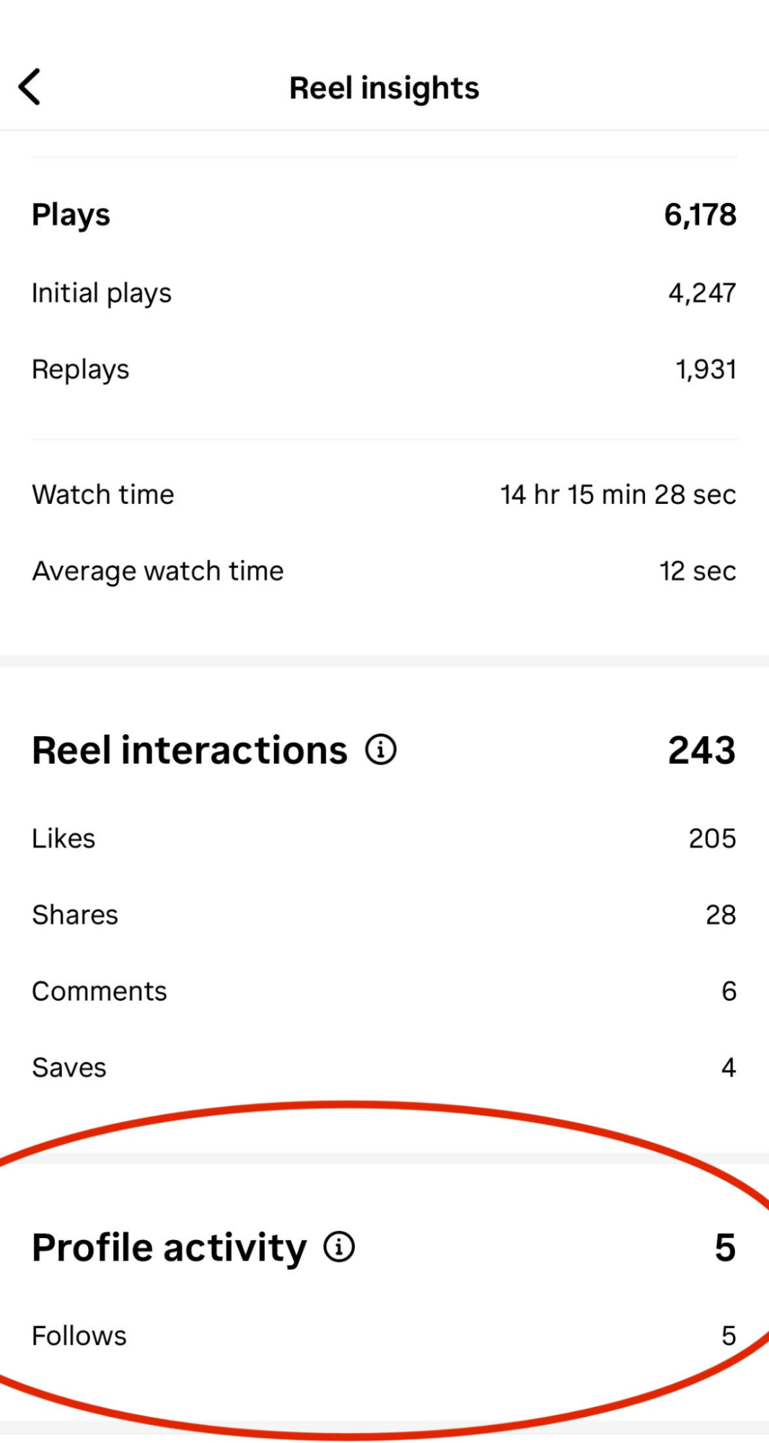Tap the Reel interactions heading
This screenshot has width=769, height=1443.
[x=190, y=750]
